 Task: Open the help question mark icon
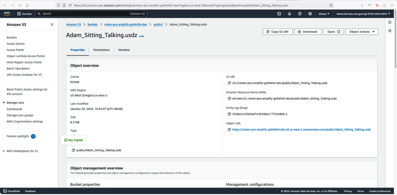click(x=300, y=14)
